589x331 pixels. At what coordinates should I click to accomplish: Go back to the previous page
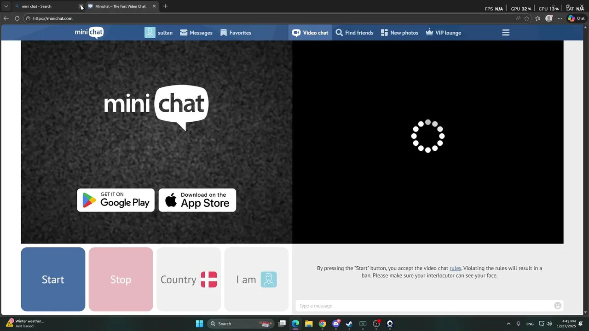(x=6, y=18)
